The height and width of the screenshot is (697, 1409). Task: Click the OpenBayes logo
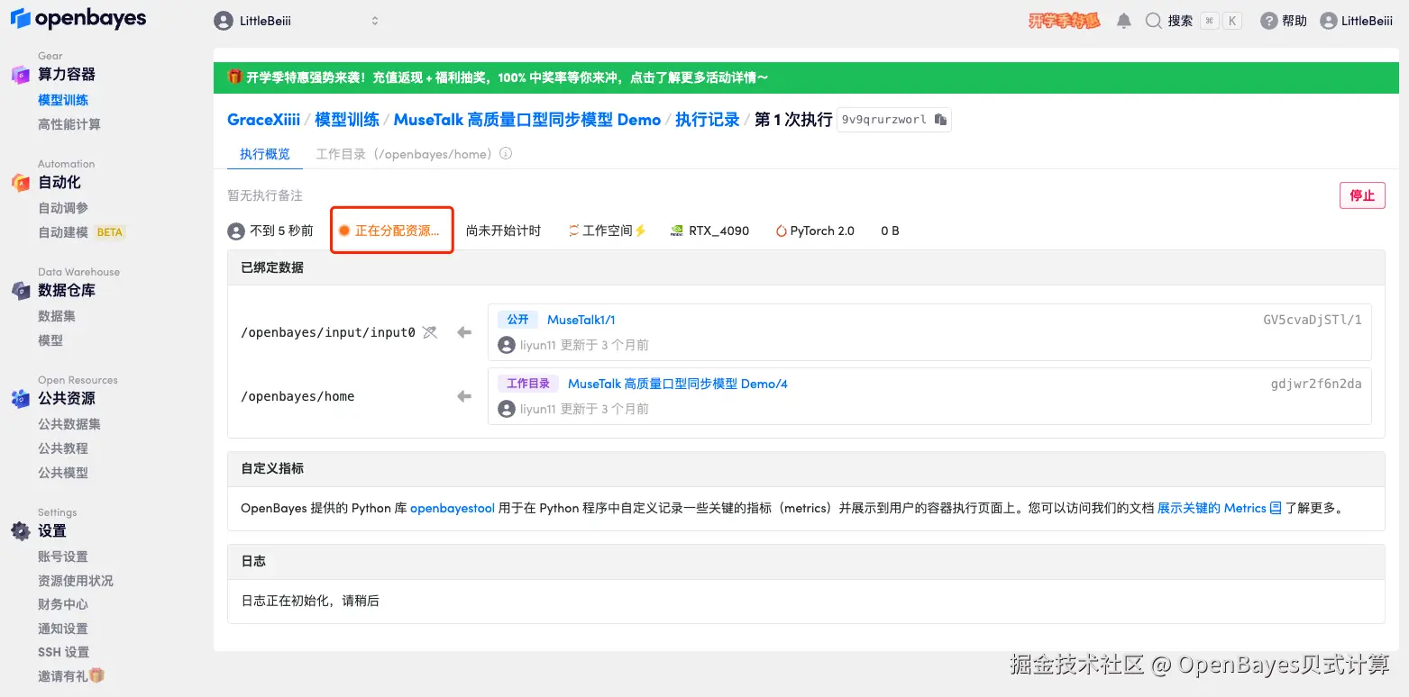[78, 19]
